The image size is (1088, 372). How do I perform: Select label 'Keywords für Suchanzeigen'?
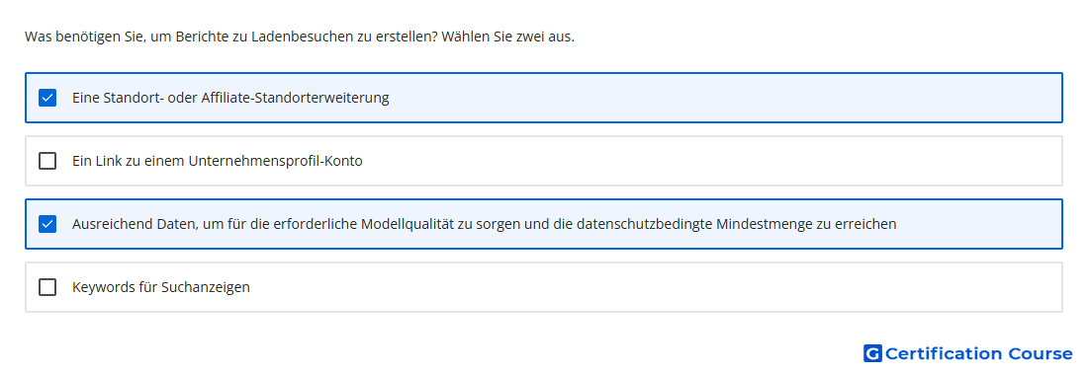click(161, 287)
